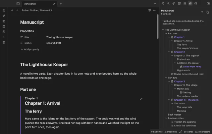The width and height of the screenshot is (212, 134).
Task: Collapse The Lighthouse Keeper outline node
Action: [x=163, y=30]
